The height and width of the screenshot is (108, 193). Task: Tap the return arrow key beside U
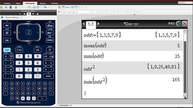coord(51,93)
